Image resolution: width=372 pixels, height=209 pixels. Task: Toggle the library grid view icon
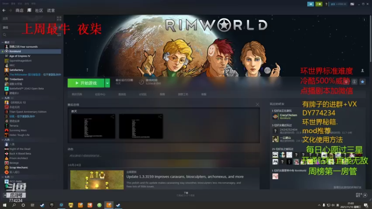coord(59,19)
